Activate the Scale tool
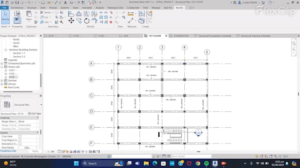Screen dimensions: 300x168 coord(106,17)
